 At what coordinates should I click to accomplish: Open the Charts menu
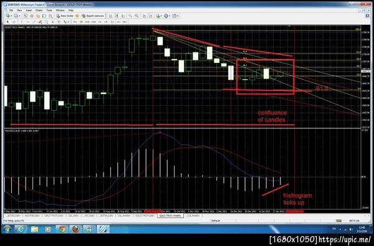(39, 10)
